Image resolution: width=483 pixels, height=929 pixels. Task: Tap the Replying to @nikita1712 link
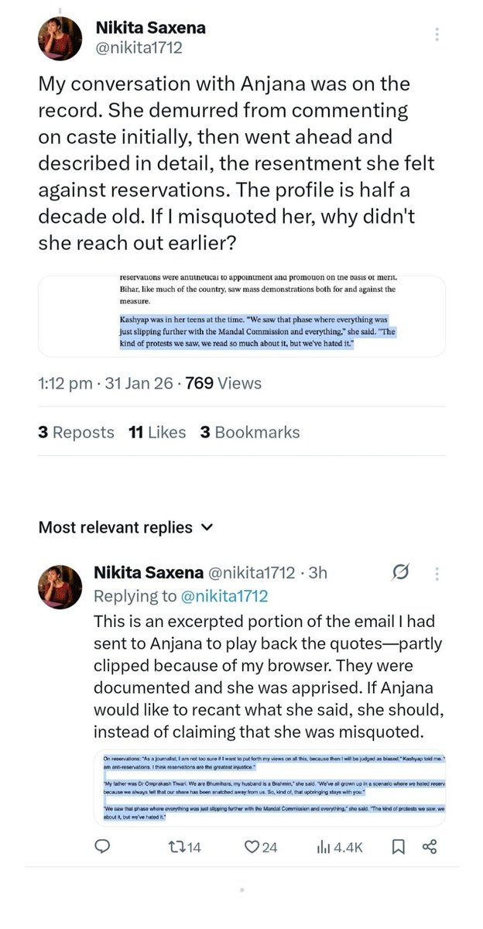click(180, 595)
